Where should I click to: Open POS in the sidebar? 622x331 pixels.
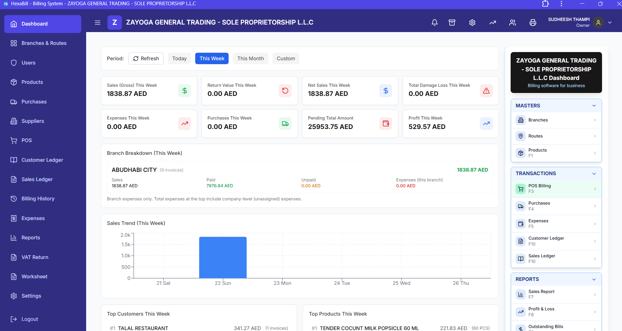(43, 140)
